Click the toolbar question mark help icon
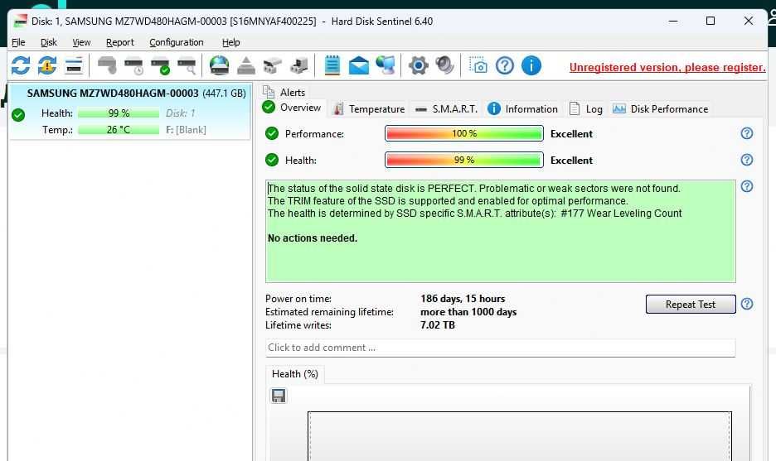776x461 pixels. click(505, 65)
